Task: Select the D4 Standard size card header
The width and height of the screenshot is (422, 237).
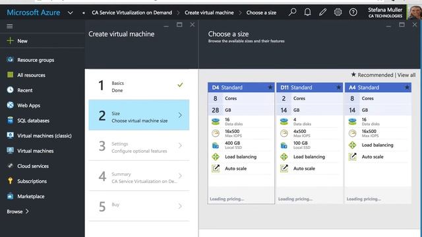Action: (241, 88)
